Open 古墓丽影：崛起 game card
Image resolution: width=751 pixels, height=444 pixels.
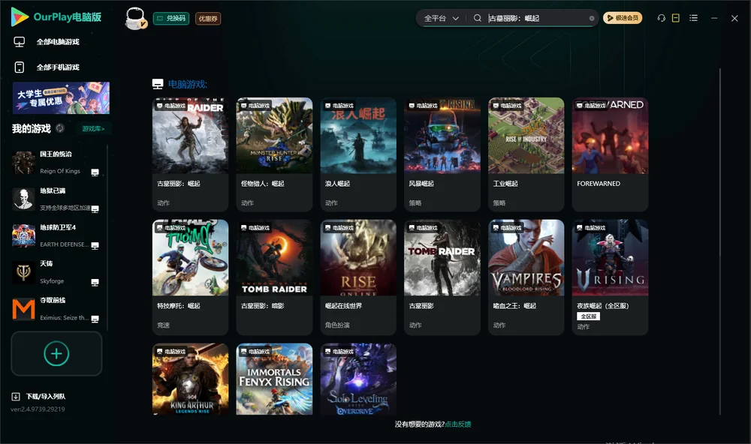(190, 154)
